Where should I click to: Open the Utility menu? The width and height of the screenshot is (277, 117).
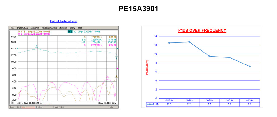72,28
